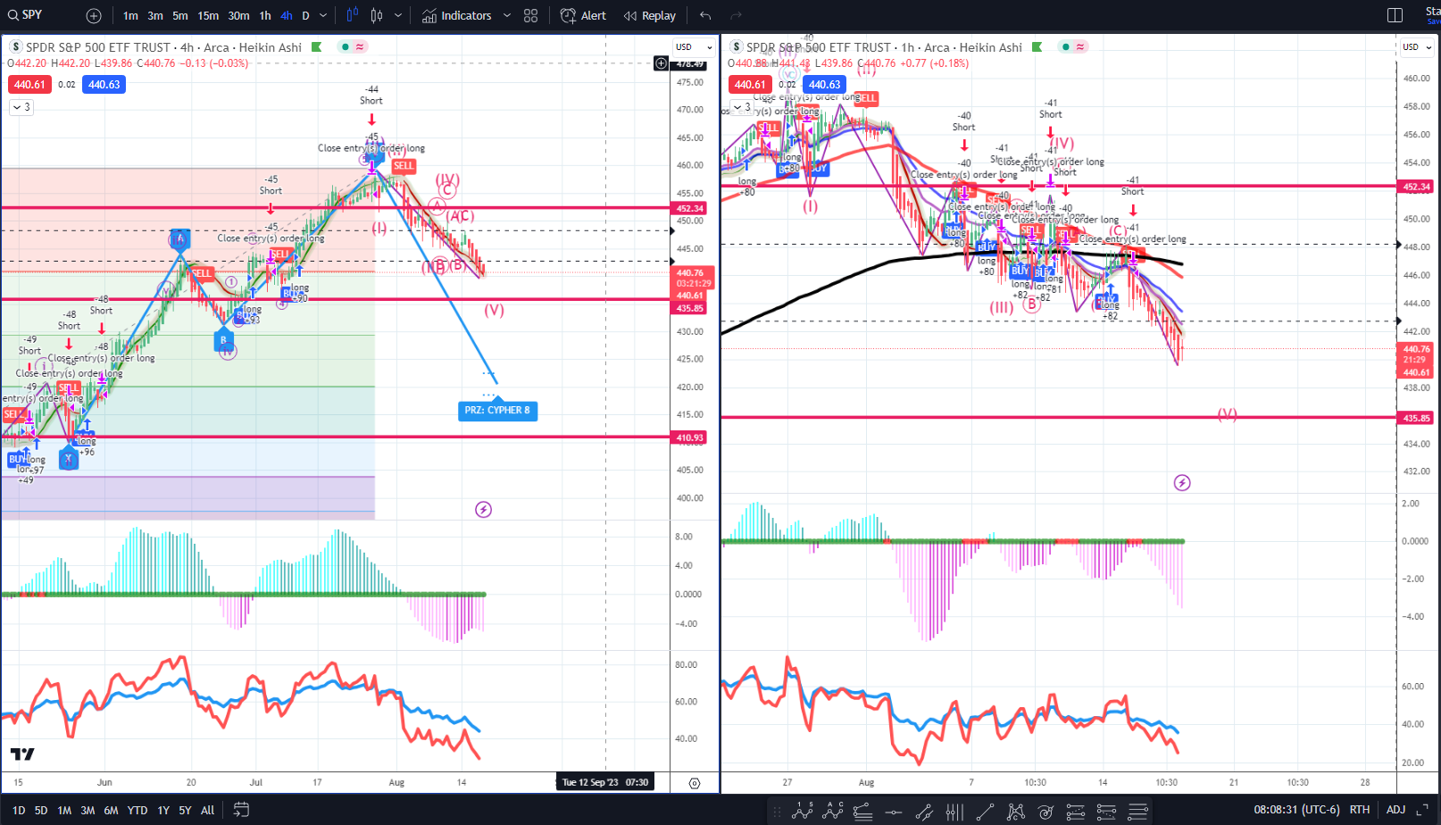Set date range to 5Y
Viewport: 1441px width, 825px height.
point(185,810)
